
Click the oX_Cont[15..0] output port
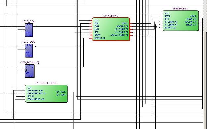(x=121, y=29)
